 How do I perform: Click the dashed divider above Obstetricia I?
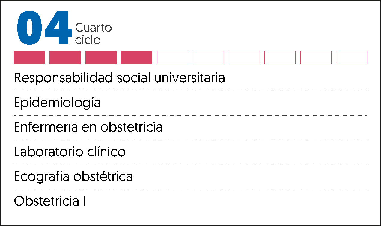tap(191, 189)
